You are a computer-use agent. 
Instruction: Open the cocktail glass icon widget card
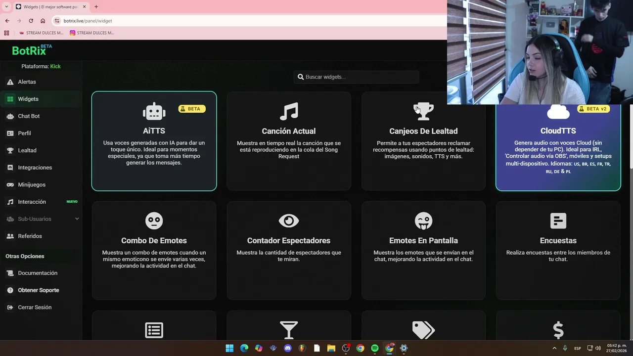[x=289, y=330]
